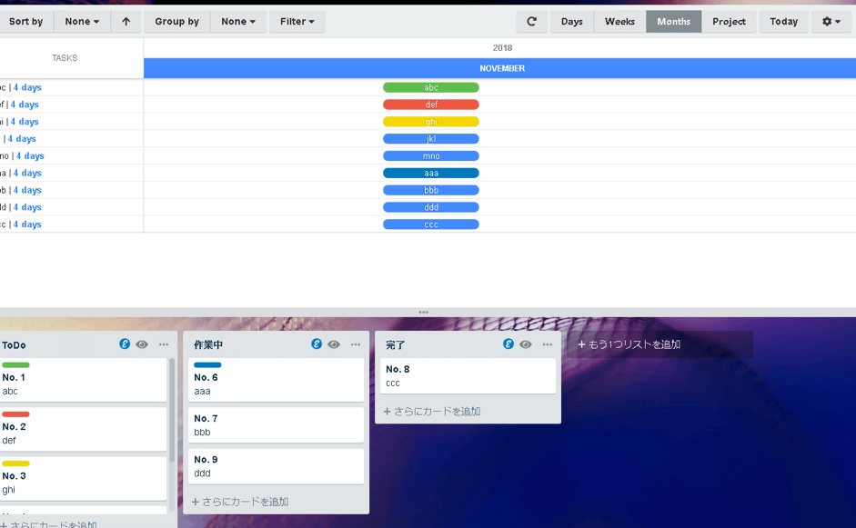The width and height of the screenshot is (856, 528).
Task: Jump to Today in the timeline
Action: click(x=783, y=22)
